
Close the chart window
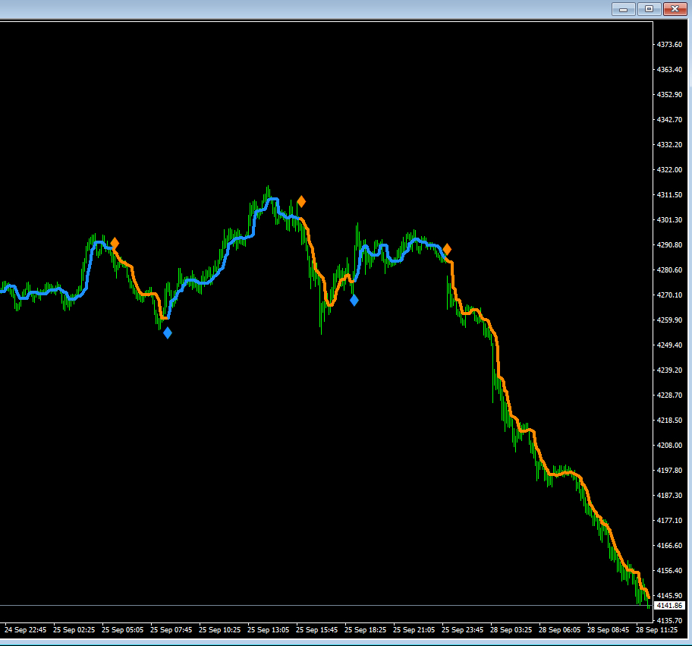point(675,9)
